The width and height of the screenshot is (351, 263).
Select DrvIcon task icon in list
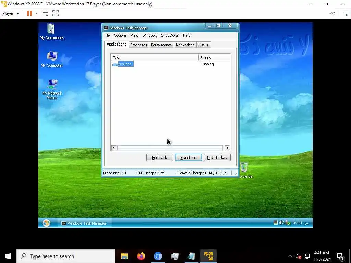[115, 64]
